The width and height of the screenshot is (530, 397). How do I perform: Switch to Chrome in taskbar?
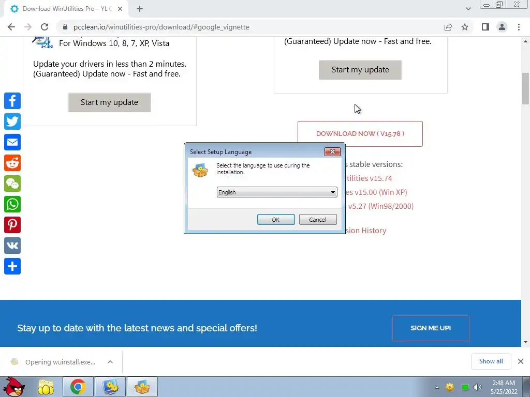point(78,387)
